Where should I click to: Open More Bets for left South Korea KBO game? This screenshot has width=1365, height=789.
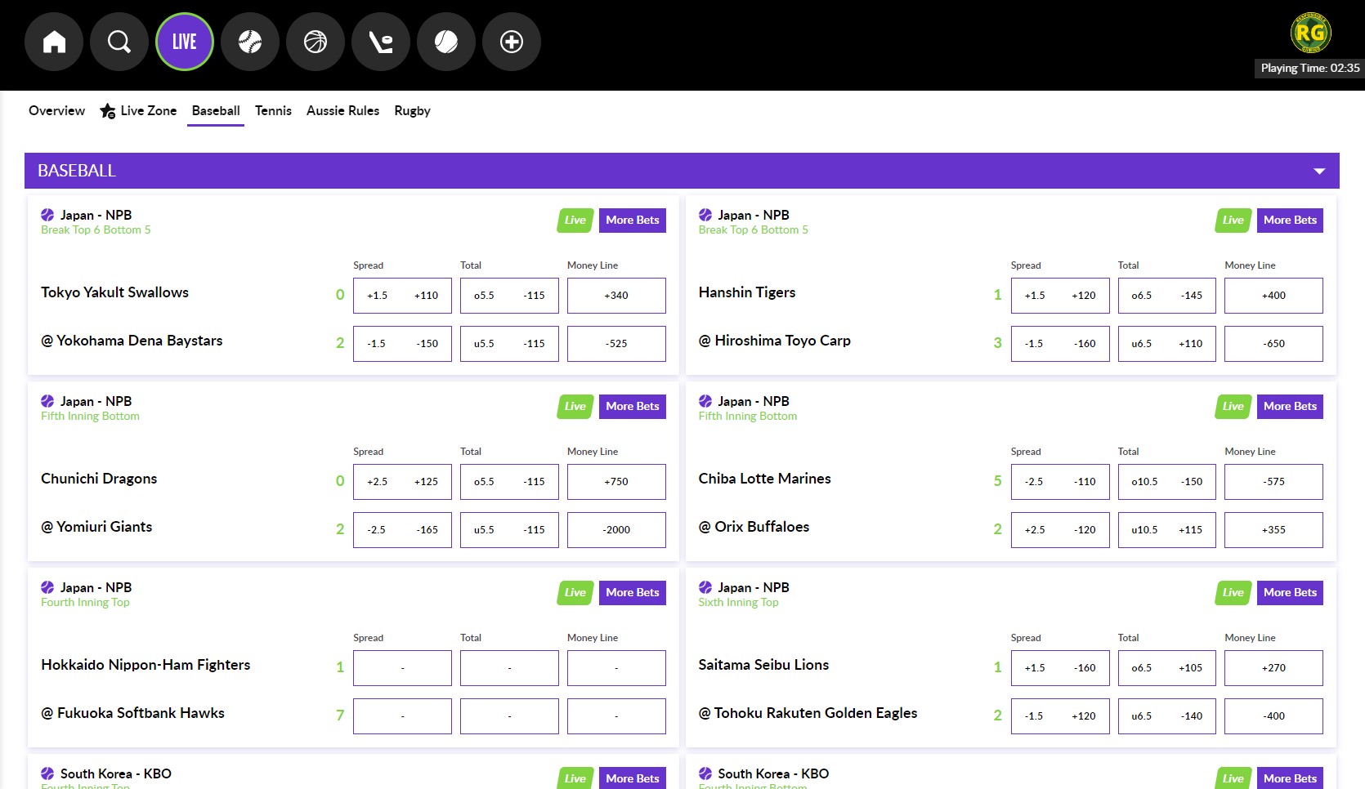(x=633, y=778)
